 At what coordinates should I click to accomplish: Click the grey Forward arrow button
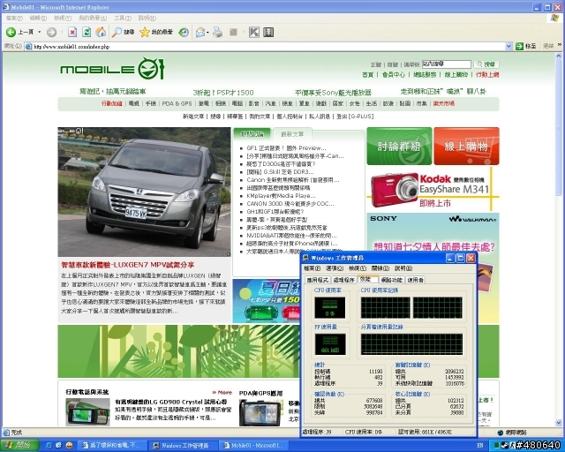[51, 33]
